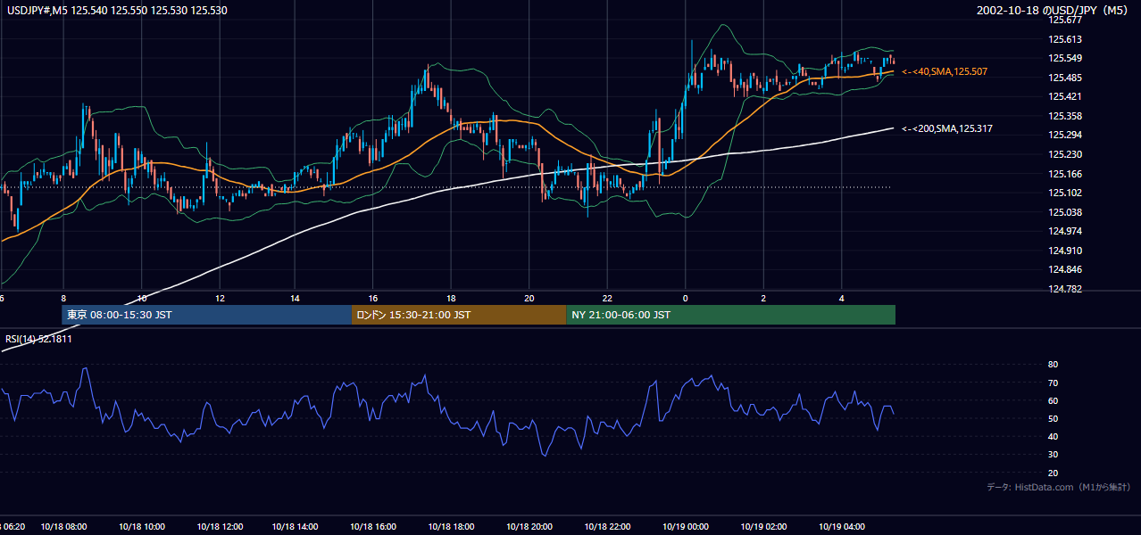Click bottom time label 10/18 18:00
The height and width of the screenshot is (535, 1141).
click(451, 527)
